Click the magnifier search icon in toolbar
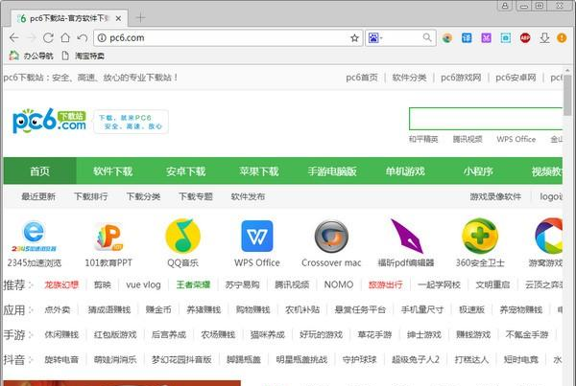576x386 pixels. 427,37
